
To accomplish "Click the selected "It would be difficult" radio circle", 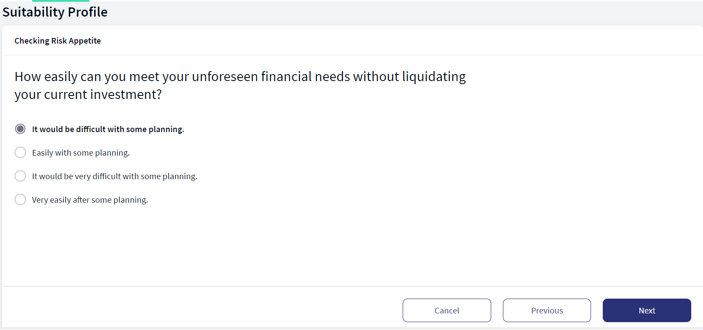I will coord(20,129).
